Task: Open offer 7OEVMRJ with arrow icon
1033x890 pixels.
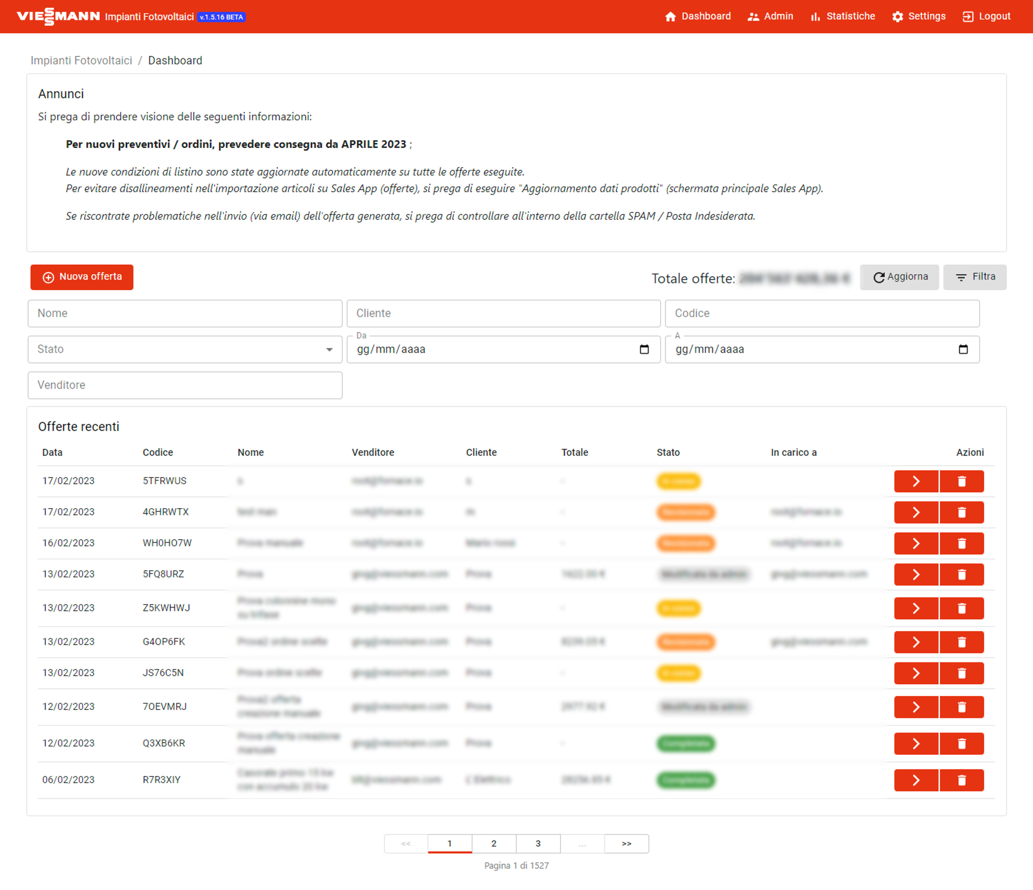Action: pyautogui.click(x=916, y=707)
